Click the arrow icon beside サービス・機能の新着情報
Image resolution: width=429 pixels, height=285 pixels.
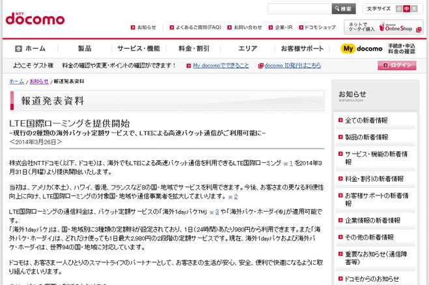340,154
